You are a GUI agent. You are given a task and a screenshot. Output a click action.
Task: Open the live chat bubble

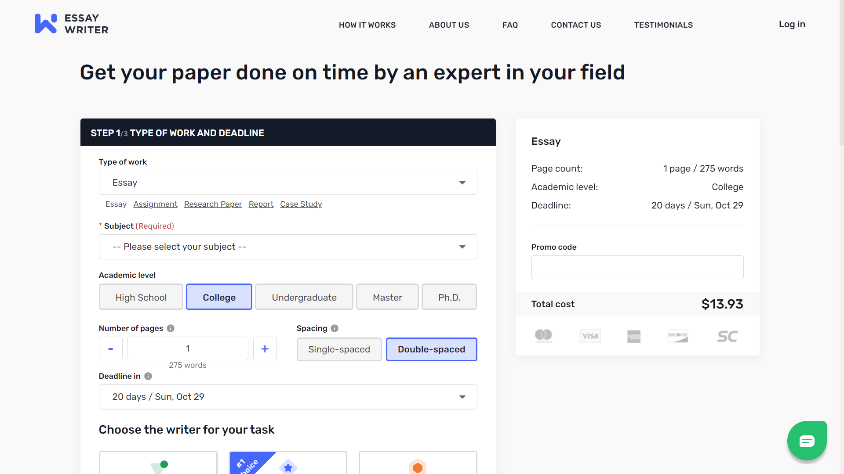pos(807,441)
